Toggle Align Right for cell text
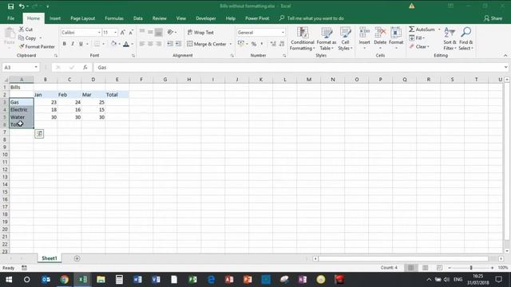 [158, 44]
